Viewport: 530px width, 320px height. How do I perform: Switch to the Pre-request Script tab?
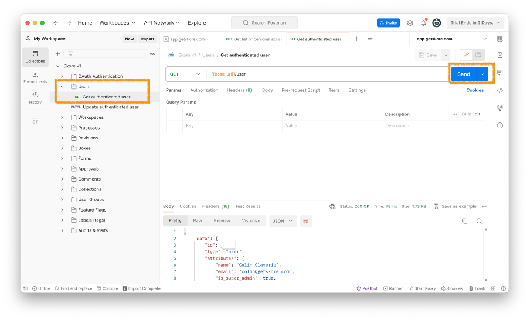(x=301, y=90)
